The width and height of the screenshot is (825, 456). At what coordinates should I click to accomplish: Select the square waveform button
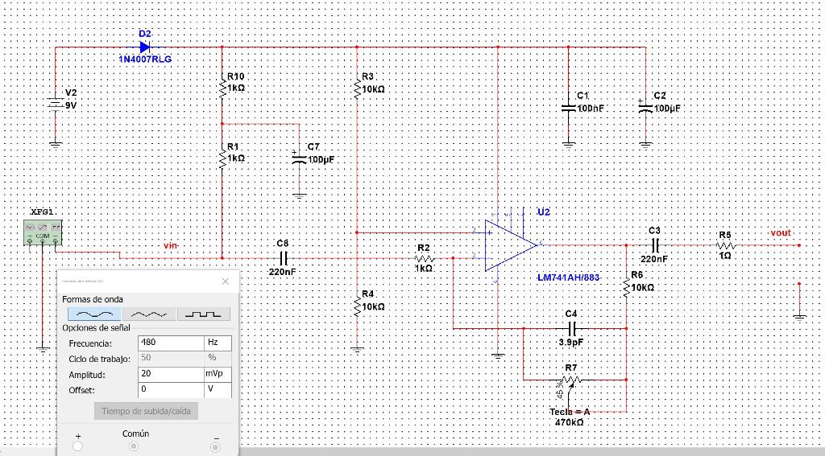(x=204, y=314)
